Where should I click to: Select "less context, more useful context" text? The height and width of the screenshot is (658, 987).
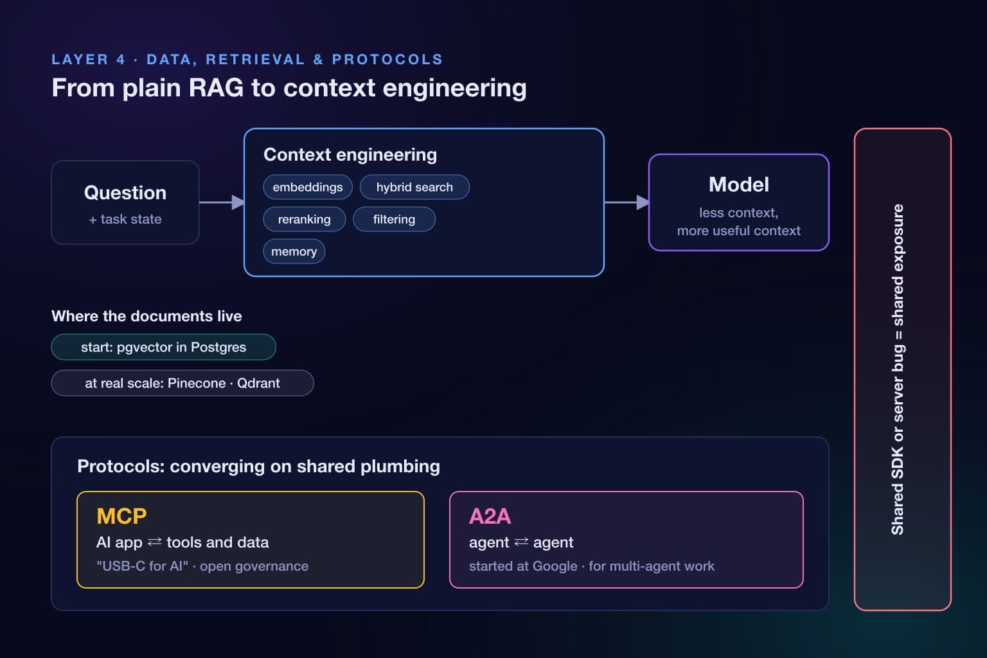(x=739, y=222)
